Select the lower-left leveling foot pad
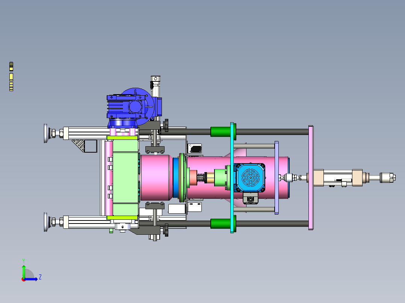405x303 pixels. pos(46,222)
